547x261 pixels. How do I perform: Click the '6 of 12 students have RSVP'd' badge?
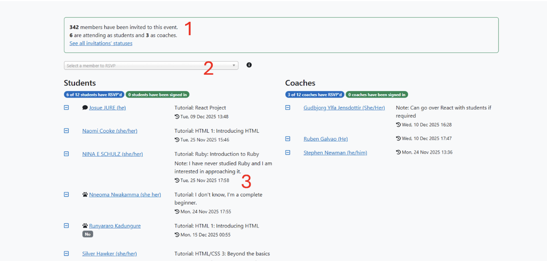94,94
